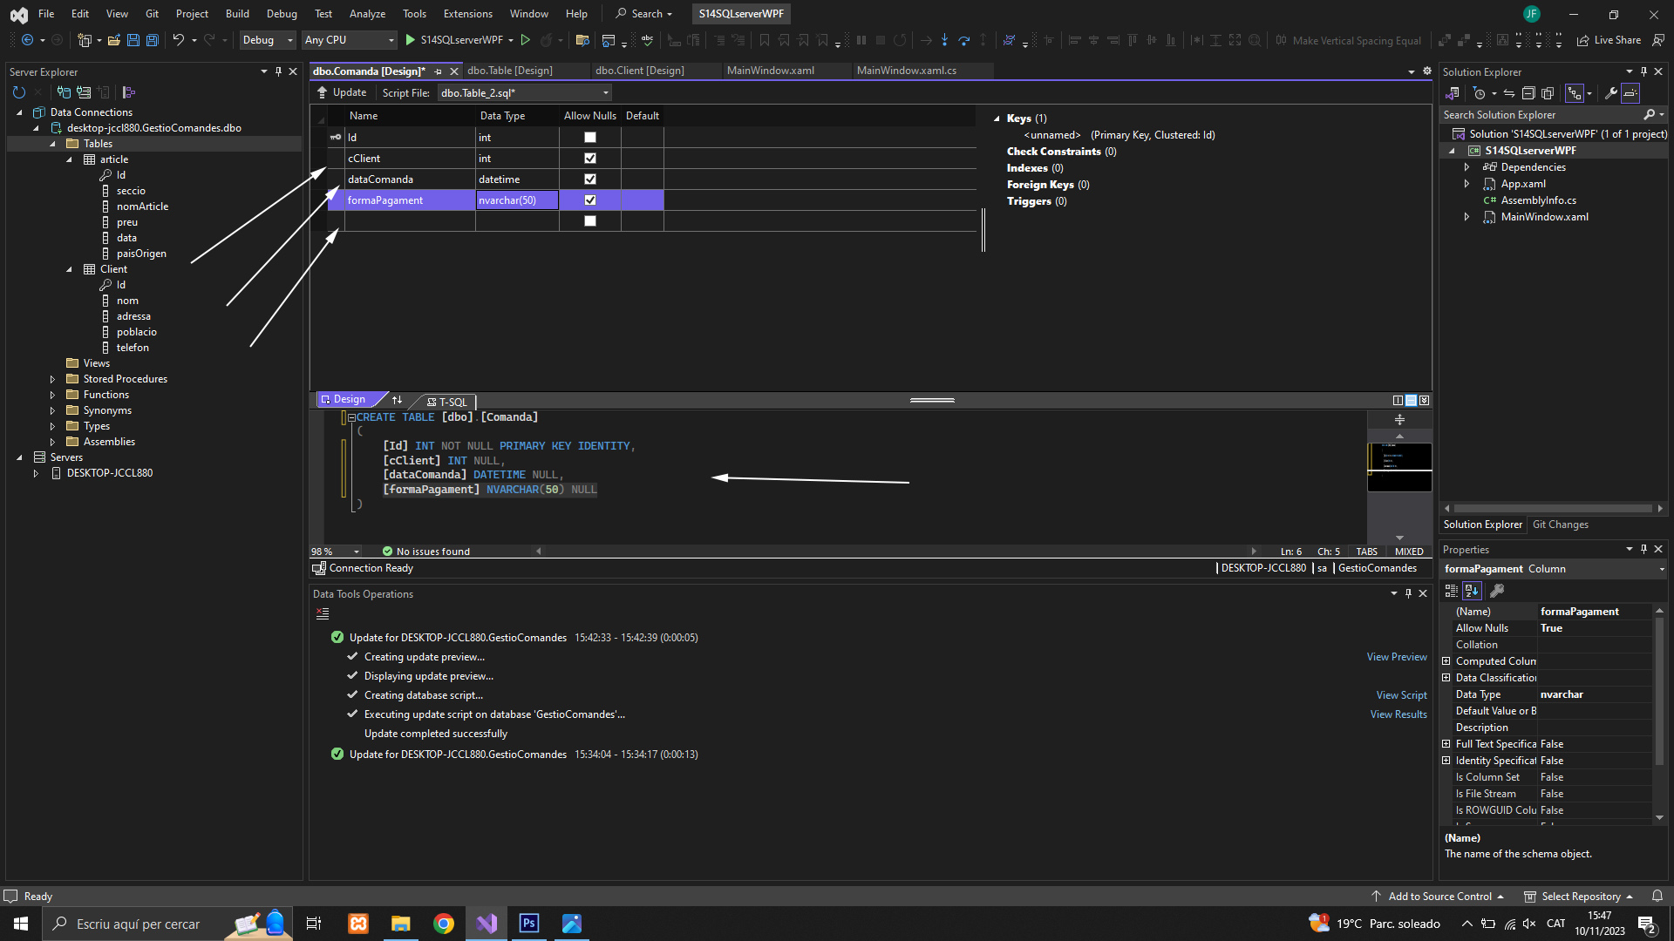
Task: Click the T-SQL code overview scrollbar map
Action: click(x=1399, y=467)
